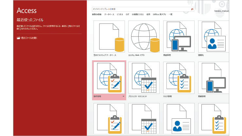This screenshot has width=242, height=136.
Task: Click the hanako_maikun account name
Action: tap(222, 11)
